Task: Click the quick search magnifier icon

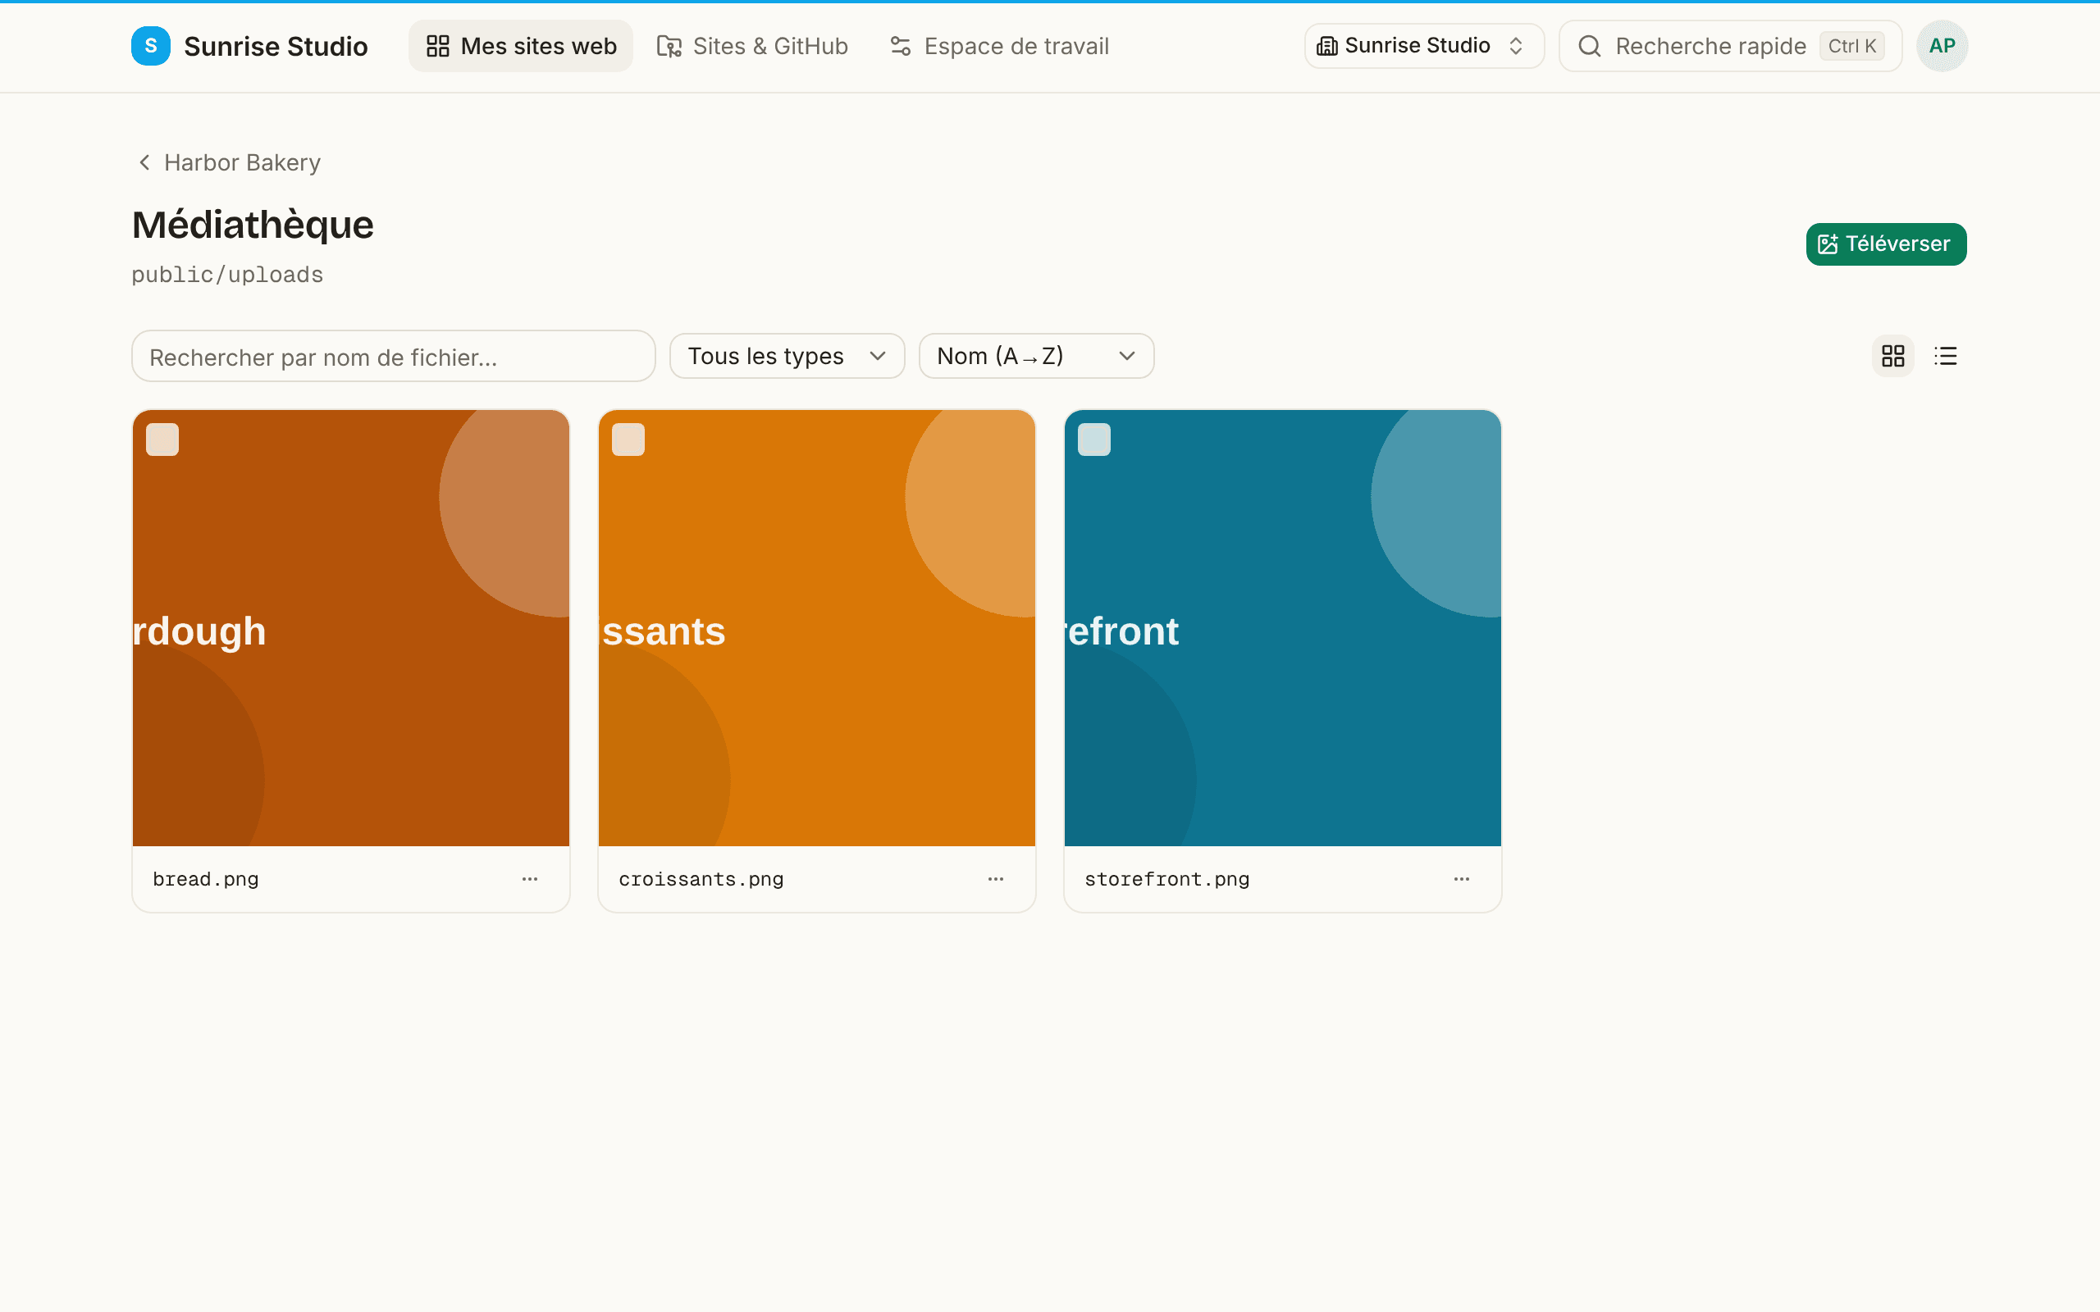Action: [x=1589, y=46]
